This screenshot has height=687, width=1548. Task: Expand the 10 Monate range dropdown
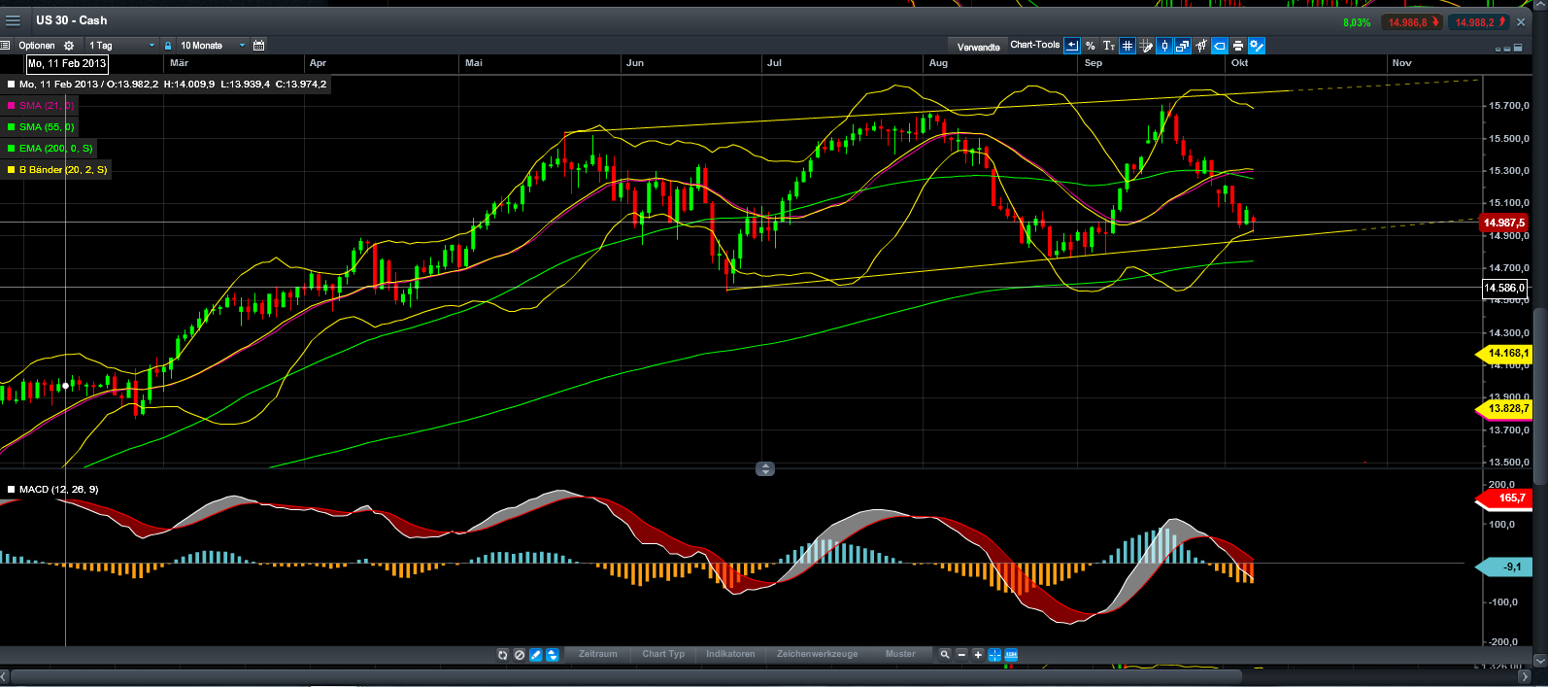[213, 46]
